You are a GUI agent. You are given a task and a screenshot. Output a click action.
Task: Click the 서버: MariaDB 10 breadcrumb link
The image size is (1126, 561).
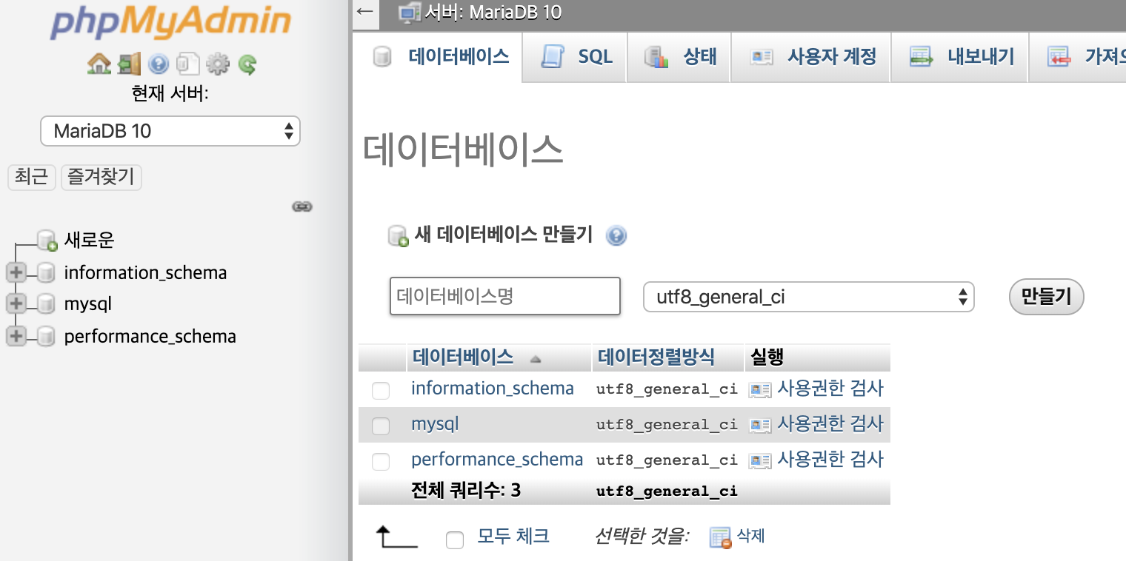pyautogui.click(x=493, y=13)
